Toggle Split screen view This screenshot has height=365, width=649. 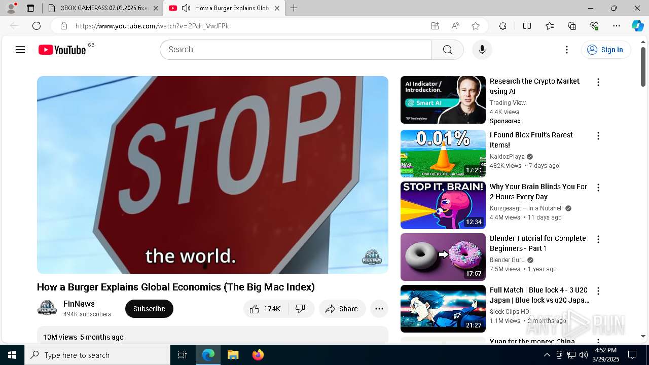pos(527,26)
